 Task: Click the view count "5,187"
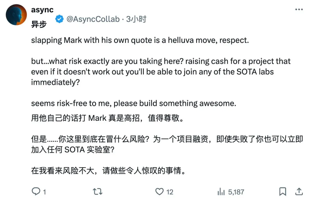(236, 192)
